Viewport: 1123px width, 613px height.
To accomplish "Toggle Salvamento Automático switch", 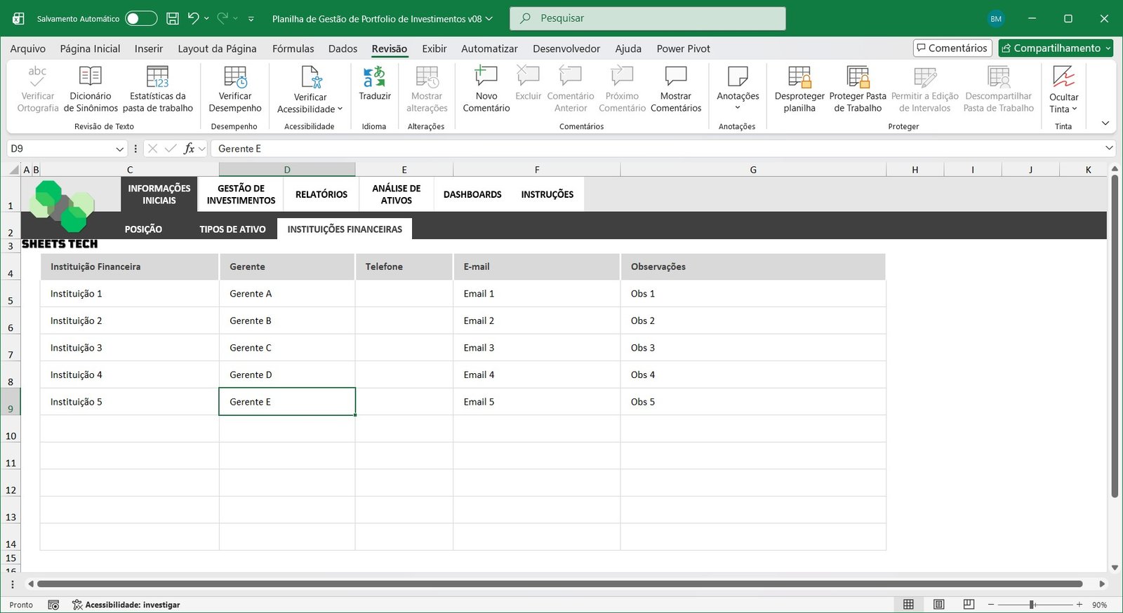I will [x=141, y=19].
